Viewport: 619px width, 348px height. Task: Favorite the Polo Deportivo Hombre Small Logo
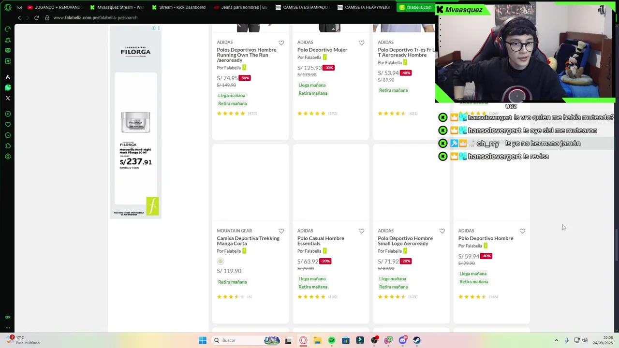tap(442, 231)
